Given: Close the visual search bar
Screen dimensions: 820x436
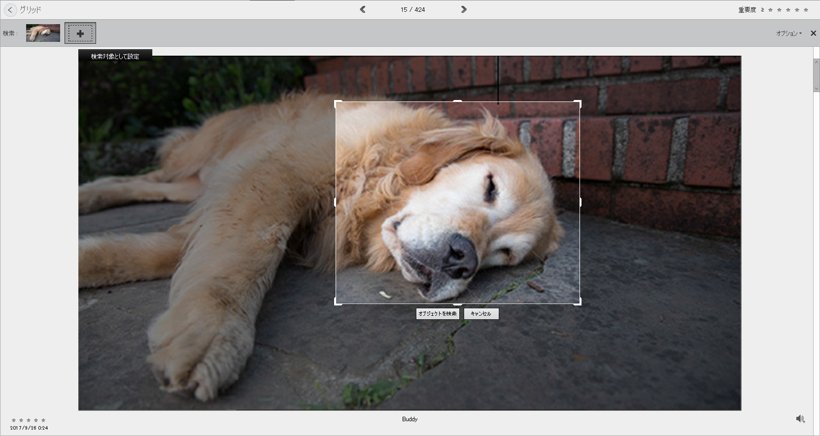Looking at the screenshot, I should point(813,34).
